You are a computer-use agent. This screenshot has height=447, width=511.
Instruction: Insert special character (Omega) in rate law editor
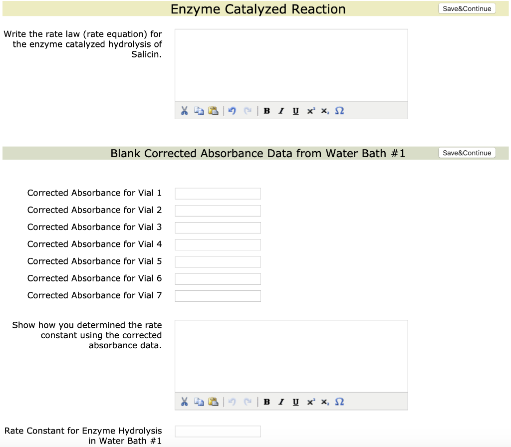click(339, 111)
